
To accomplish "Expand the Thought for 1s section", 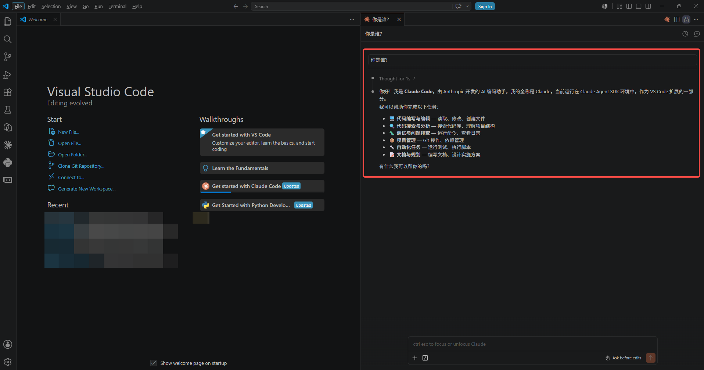I will (x=397, y=79).
